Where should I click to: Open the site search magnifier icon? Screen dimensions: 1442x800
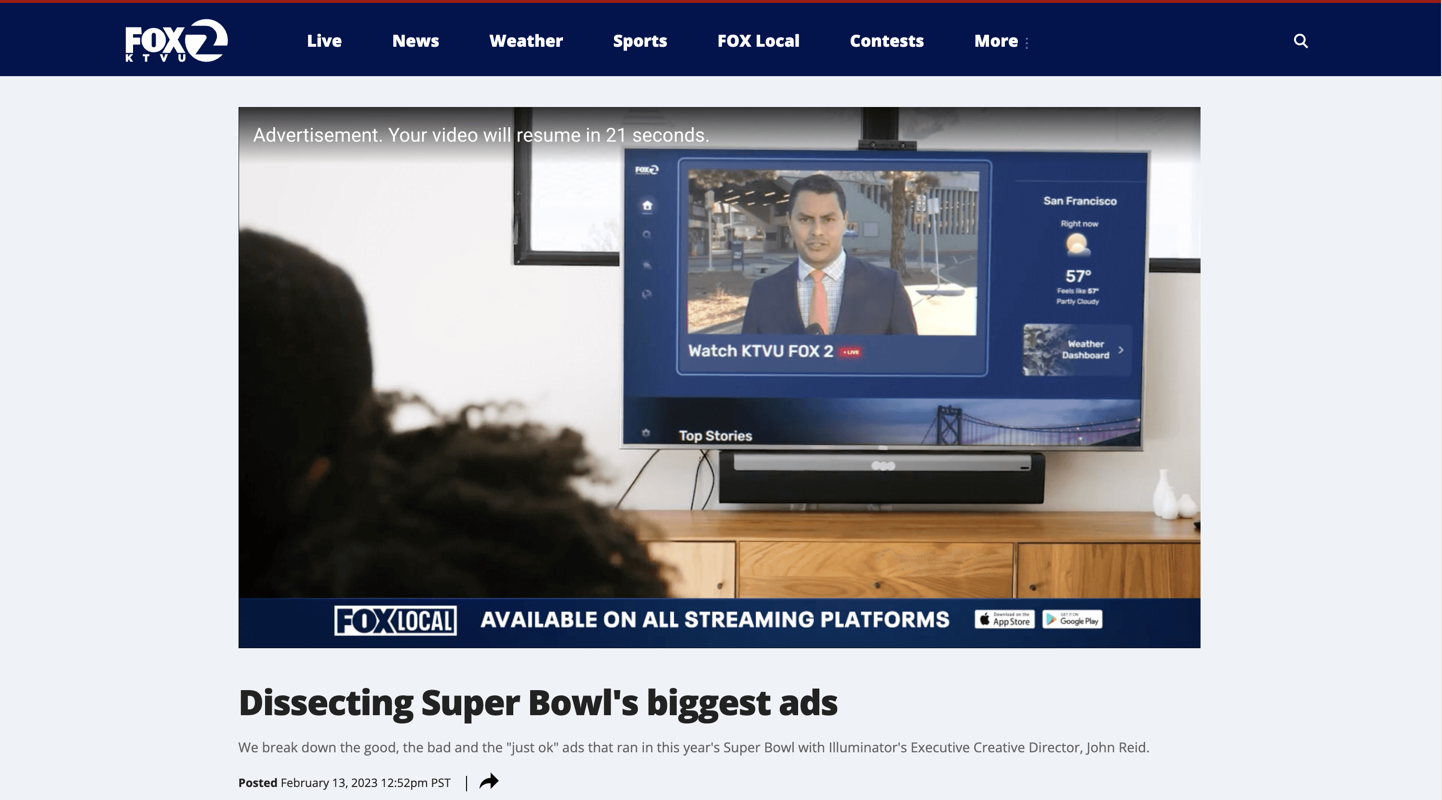point(1301,41)
